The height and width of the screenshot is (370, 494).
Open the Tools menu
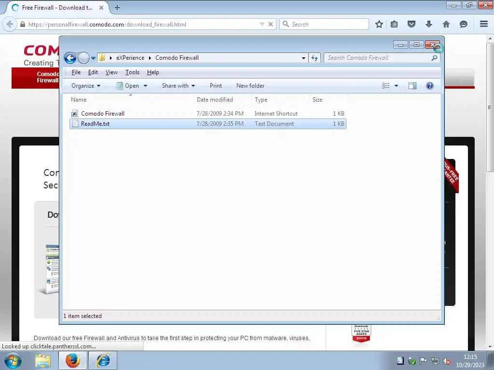point(132,72)
